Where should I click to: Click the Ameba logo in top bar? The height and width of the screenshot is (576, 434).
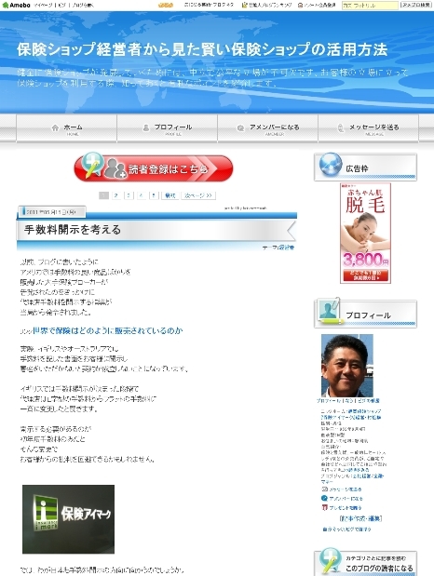(x=16, y=6)
